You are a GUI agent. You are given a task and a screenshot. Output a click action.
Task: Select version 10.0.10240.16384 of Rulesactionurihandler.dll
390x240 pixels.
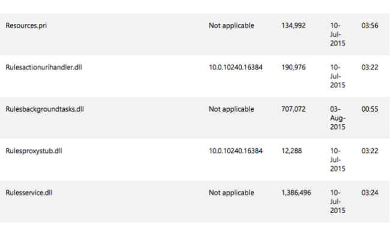[x=236, y=67]
